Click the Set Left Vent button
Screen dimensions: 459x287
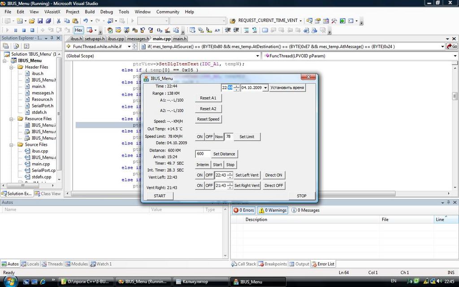[x=247, y=175]
